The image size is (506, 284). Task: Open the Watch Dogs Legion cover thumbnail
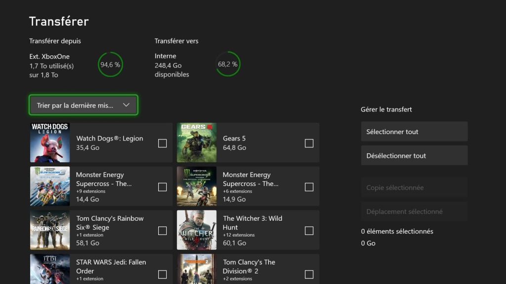(50, 142)
